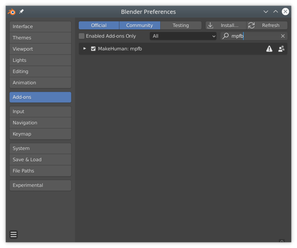This screenshot has width=297, height=248.
Task: Click the title bar down-chevron button
Action: point(266,12)
